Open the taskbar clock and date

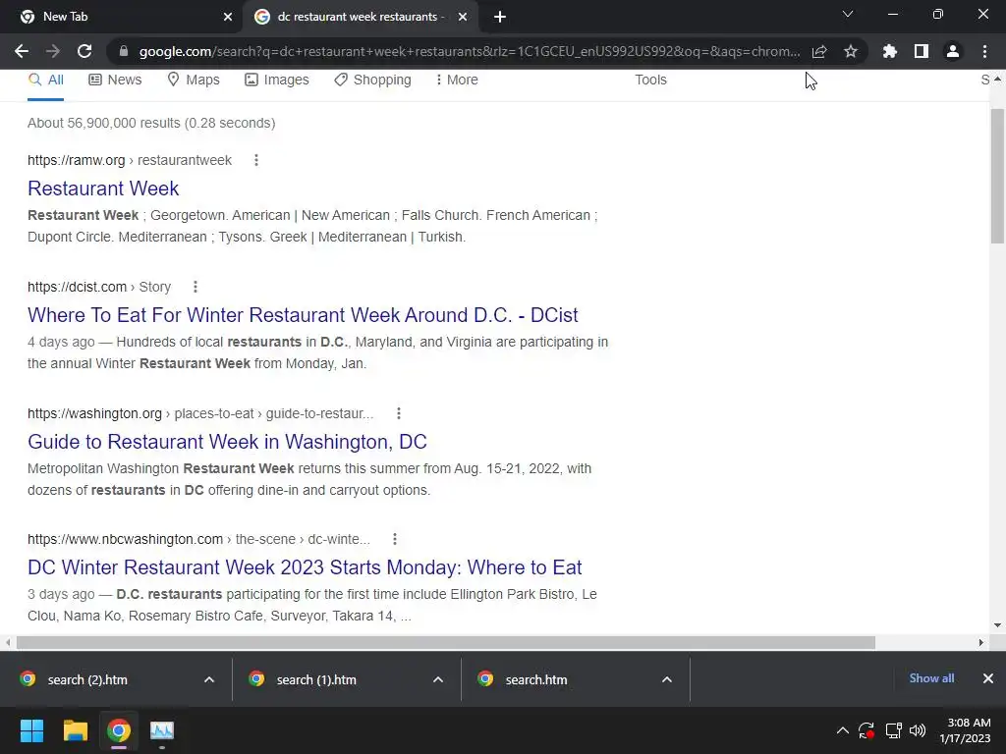coord(965,730)
